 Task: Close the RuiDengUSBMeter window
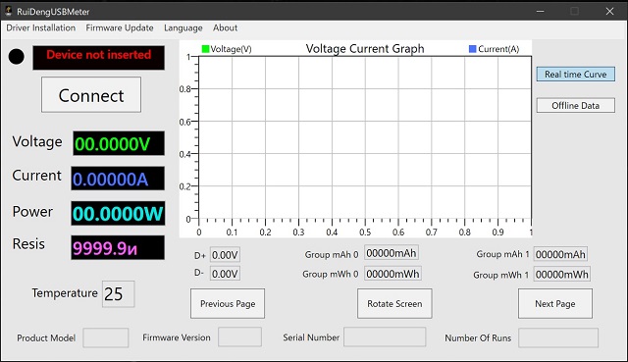(609, 11)
